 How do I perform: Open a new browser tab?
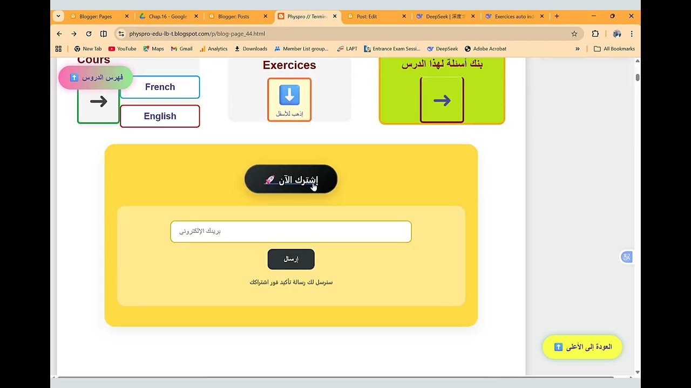pos(557,16)
